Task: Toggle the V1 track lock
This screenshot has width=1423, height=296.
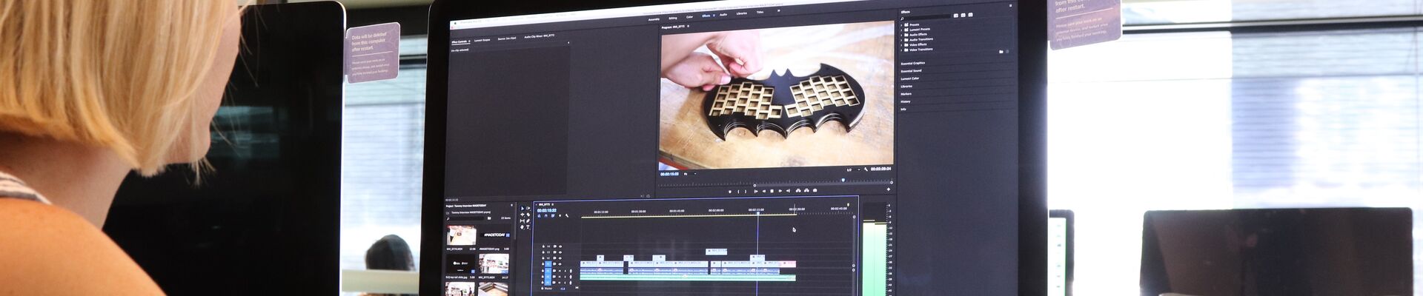Action: coord(543,263)
